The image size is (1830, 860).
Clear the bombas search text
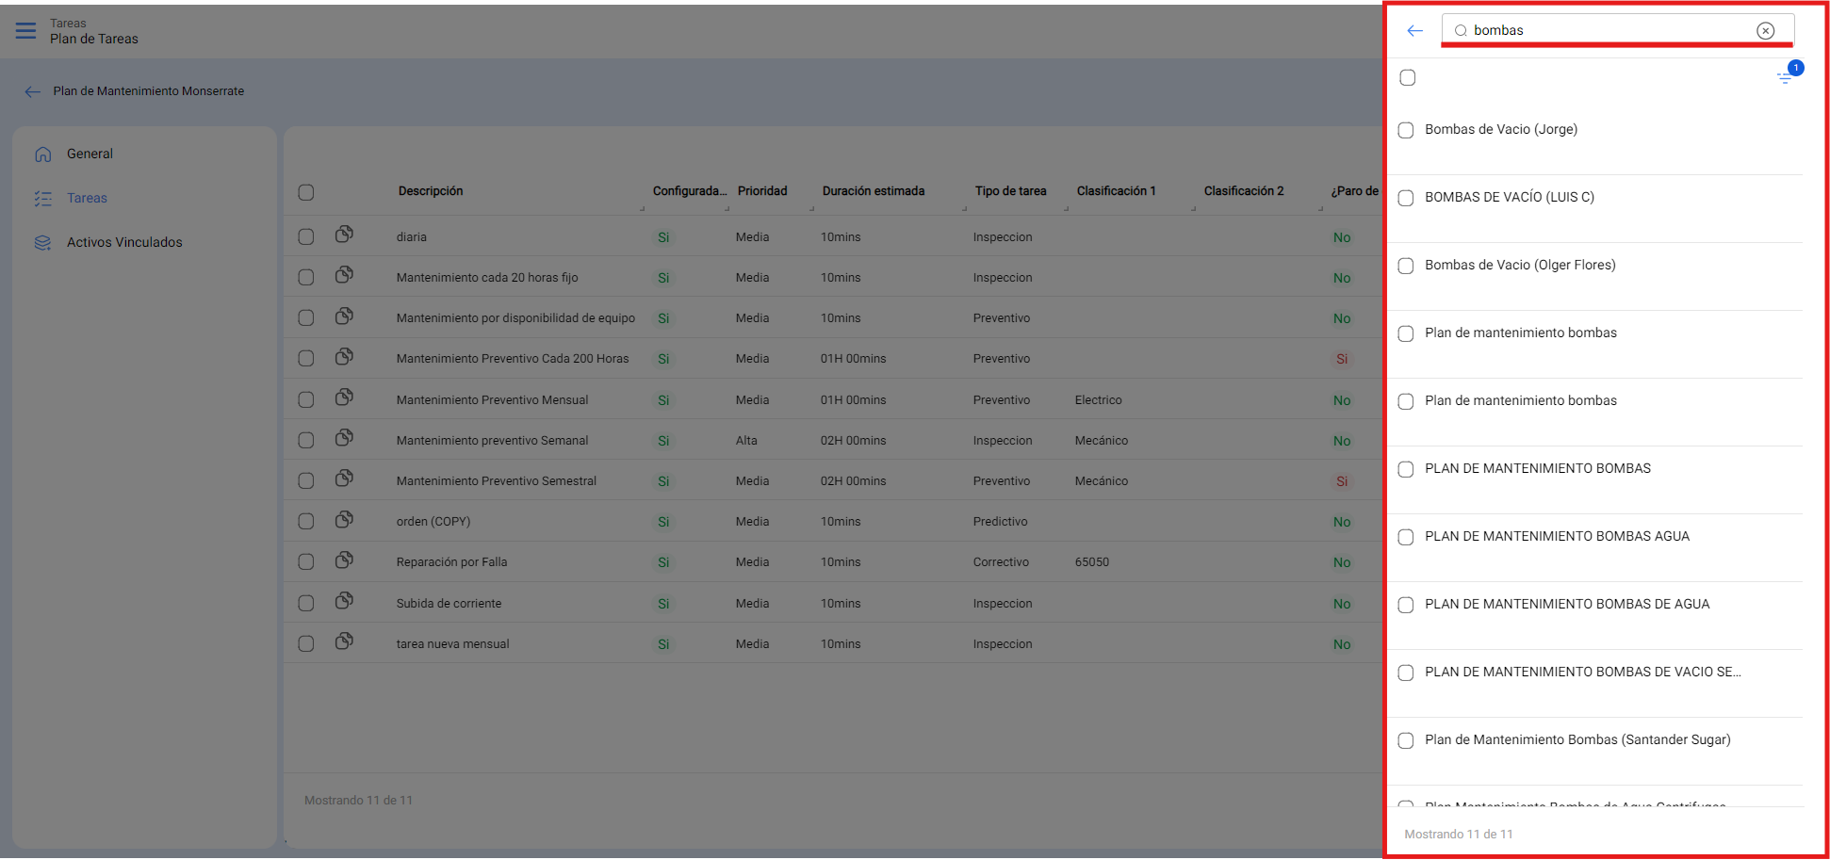(1765, 31)
